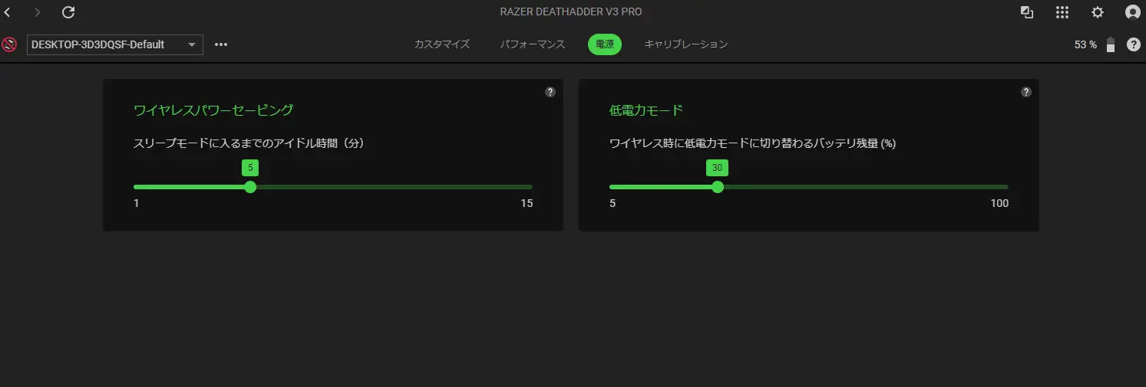
Task: Go forward with the right arrow
Action: [38, 12]
